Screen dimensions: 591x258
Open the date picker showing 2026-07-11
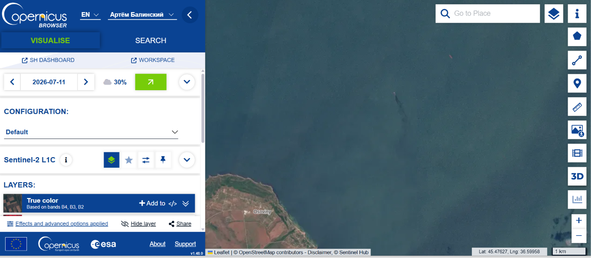pyautogui.click(x=49, y=82)
